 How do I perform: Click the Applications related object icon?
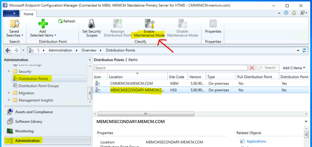click(x=242, y=142)
